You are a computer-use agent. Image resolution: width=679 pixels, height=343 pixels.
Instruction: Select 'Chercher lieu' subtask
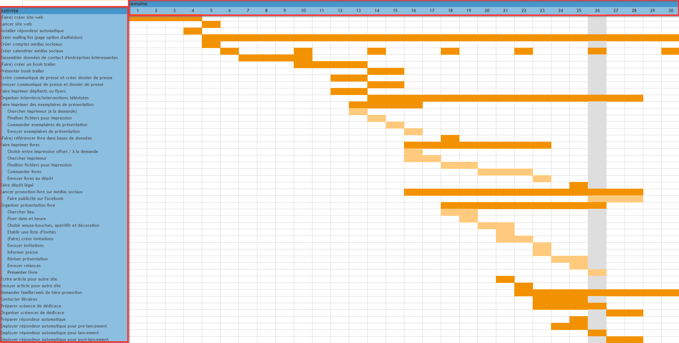(x=64, y=212)
